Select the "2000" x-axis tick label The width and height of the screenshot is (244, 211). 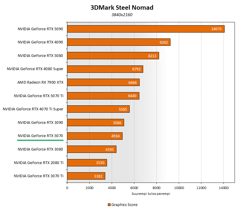(x=89, y=188)
